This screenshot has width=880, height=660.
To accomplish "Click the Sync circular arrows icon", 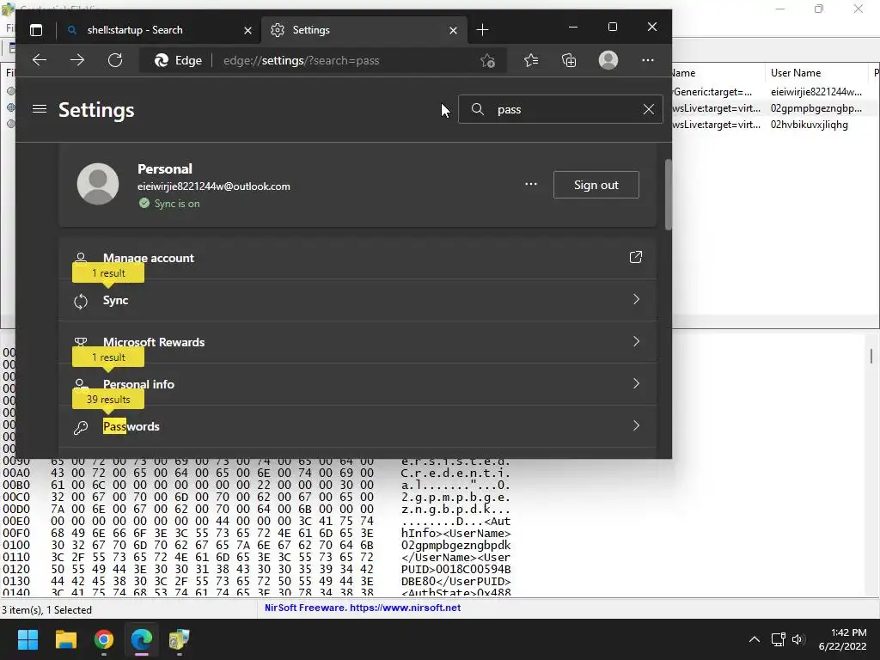I will tap(80, 302).
